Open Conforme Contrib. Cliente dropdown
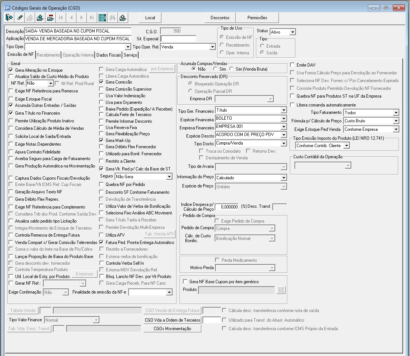410x356 pixels. click(x=346, y=146)
